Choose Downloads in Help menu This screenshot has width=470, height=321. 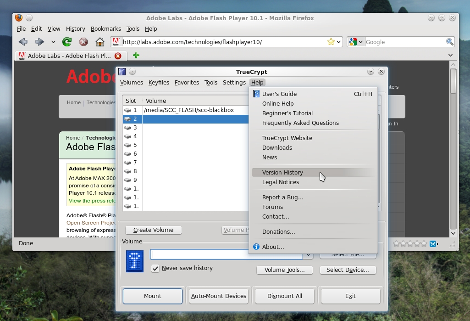[314, 148]
